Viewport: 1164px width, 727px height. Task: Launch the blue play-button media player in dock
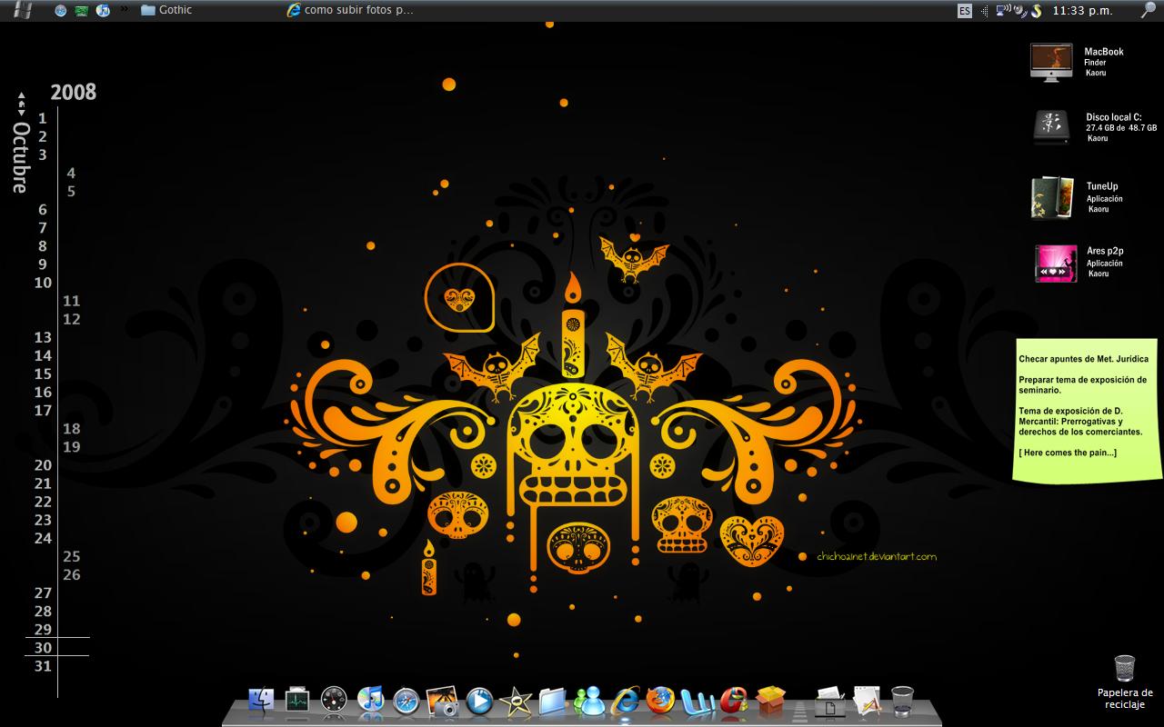tap(479, 701)
